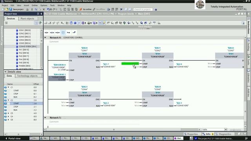This screenshot has width=251, height=141.
Task: Click Go online in the toolbar
Action: tap(85, 9)
